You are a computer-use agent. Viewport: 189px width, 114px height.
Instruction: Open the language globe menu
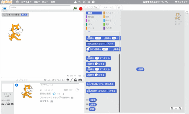click(17, 2)
